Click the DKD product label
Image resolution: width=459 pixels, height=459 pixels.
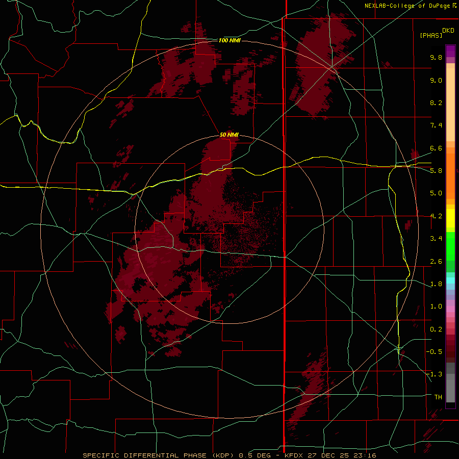[x=448, y=31]
